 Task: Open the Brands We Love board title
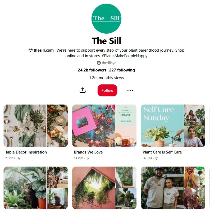tap(88, 152)
